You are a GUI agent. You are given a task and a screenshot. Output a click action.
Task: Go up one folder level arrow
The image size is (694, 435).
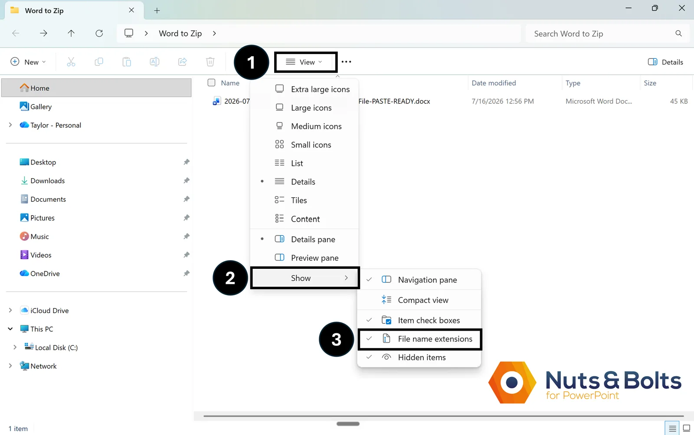(71, 33)
